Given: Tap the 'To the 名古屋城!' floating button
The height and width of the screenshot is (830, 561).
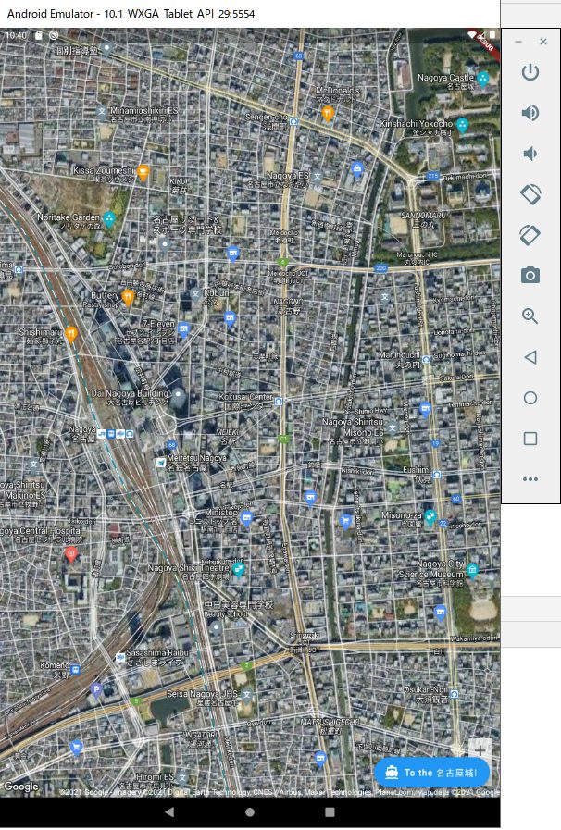Looking at the screenshot, I should pyautogui.click(x=431, y=773).
